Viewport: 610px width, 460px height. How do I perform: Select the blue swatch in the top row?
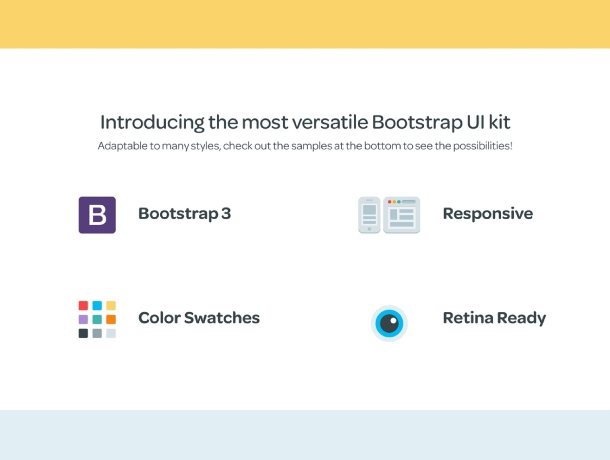point(97,305)
